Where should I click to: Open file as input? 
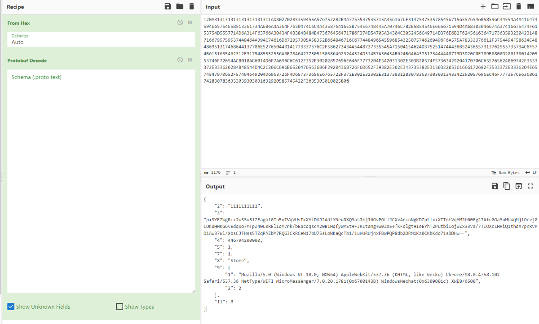click(507, 7)
